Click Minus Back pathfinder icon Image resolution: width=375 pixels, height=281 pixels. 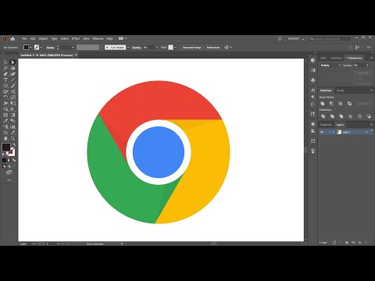coord(369,116)
